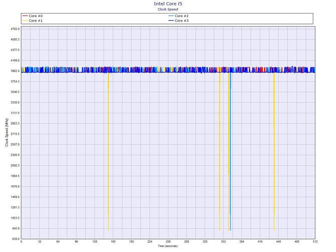Viewport: 336px width, 252px height.
Task: Click the yellow Core #1 legend line
Action: click(25, 21)
